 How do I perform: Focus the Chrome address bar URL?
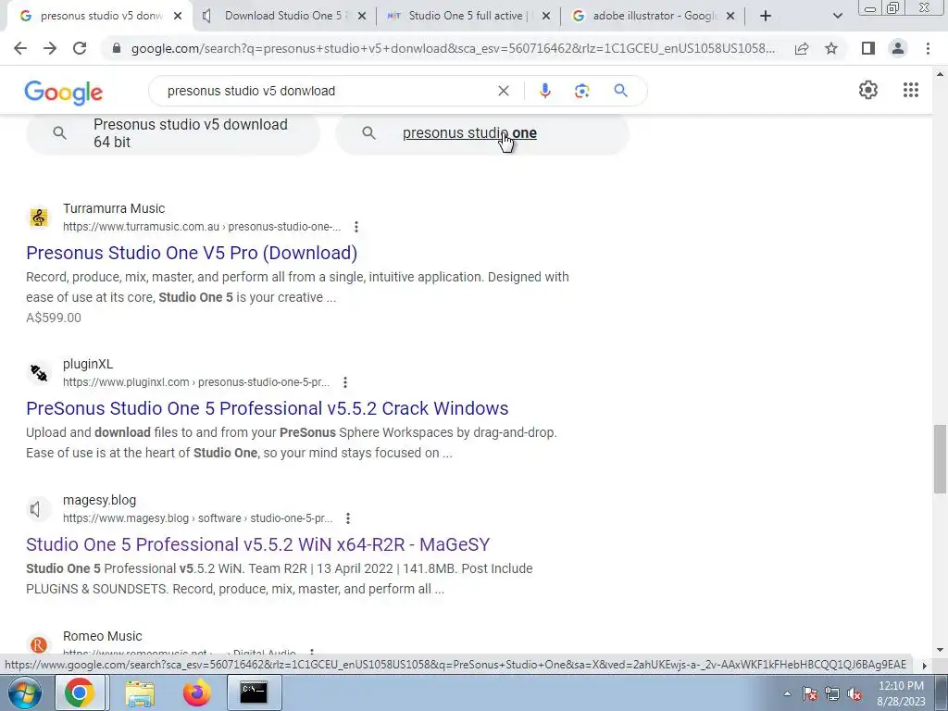(452, 48)
